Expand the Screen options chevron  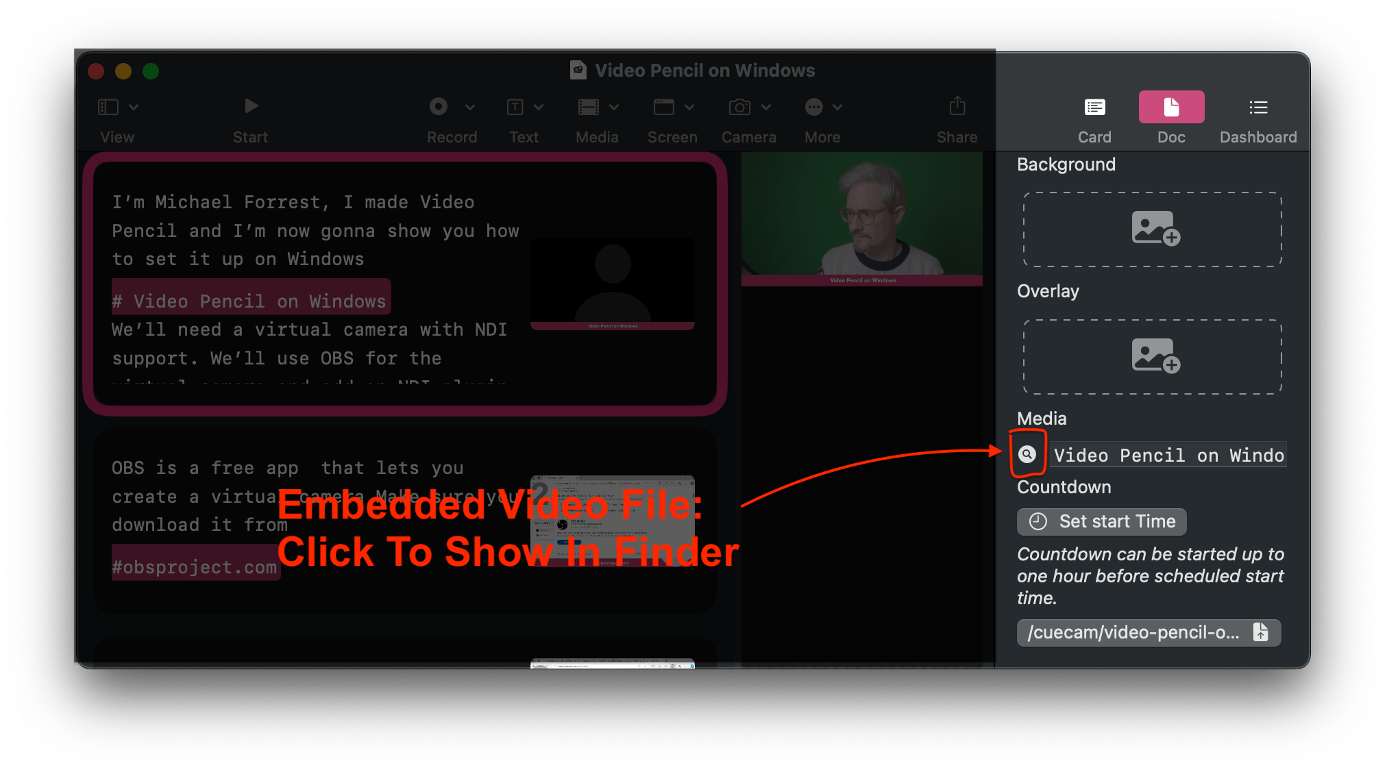(689, 107)
